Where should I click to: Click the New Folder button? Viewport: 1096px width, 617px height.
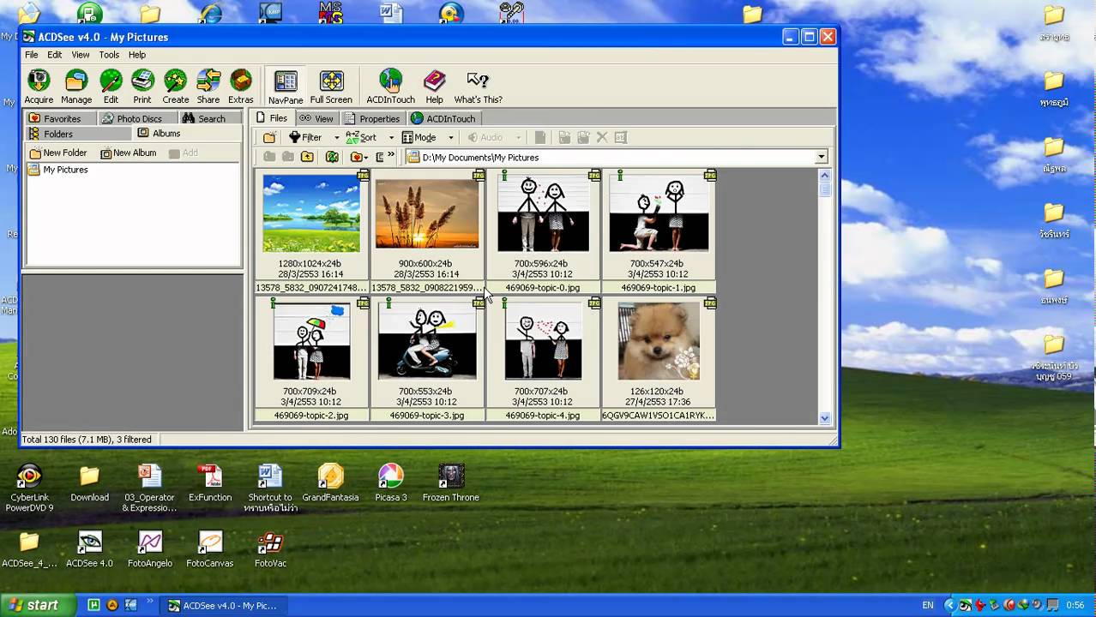click(x=58, y=153)
